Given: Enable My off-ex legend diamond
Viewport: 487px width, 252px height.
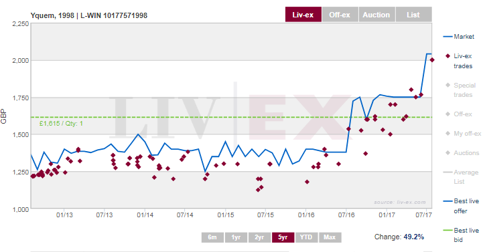Looking at the screenshot, I should coord(447,134).
